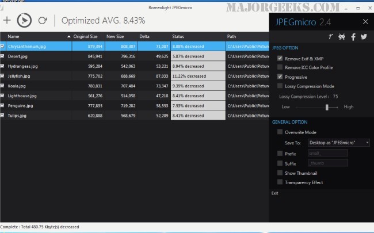Click the refresh list icon
Screen dimensions: 374x233
click(43, 21)
